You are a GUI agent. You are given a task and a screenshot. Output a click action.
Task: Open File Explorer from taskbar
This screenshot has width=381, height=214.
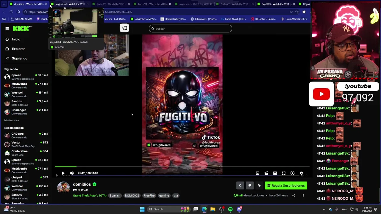[213, 209]
